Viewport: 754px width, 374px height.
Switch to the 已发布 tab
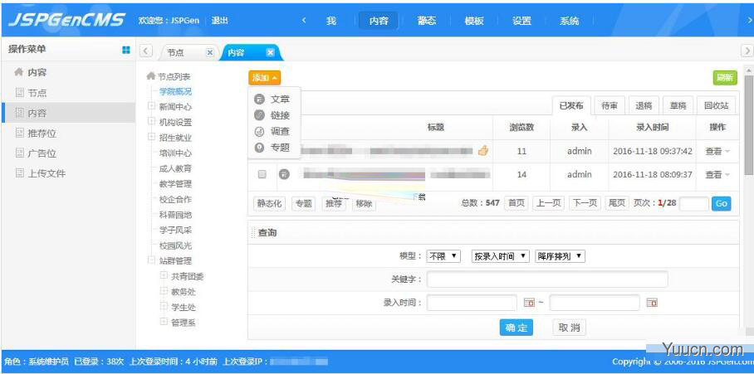coord(571,105)
